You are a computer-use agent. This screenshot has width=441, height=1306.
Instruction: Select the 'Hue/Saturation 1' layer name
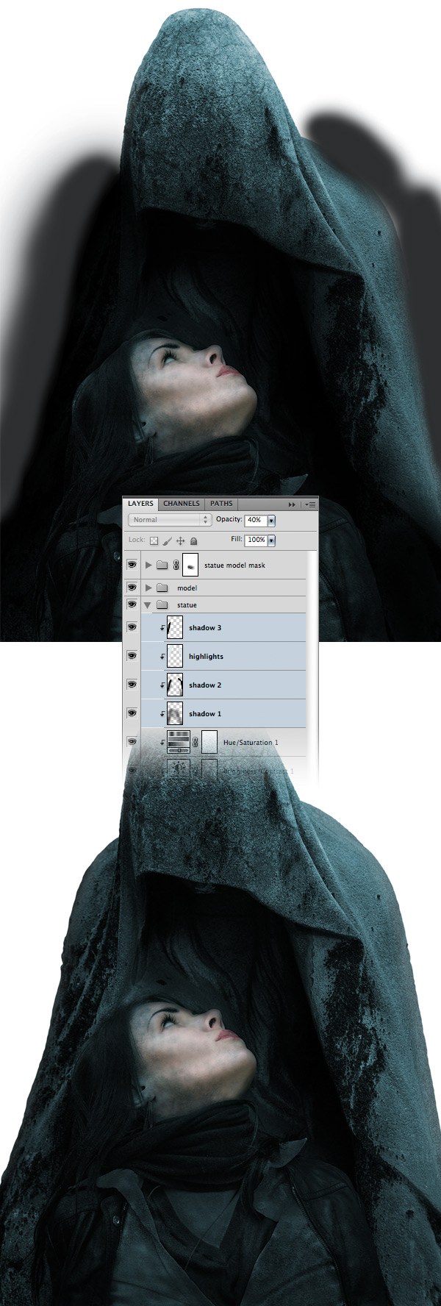(251, 743)
